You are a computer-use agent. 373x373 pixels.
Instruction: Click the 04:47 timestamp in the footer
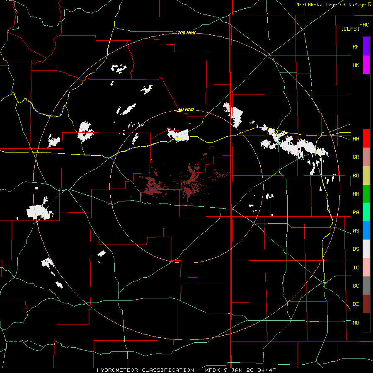pos(266,370)
